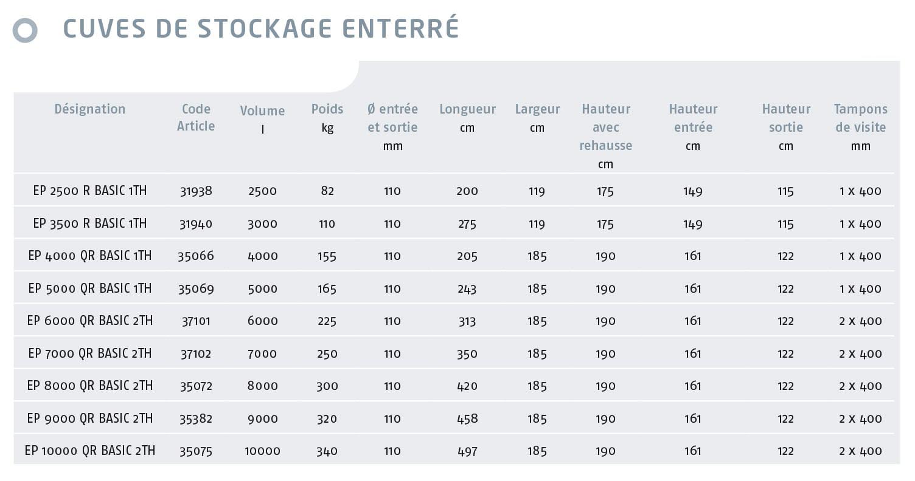Select the EP 2500 R BASIC 1TH row
This screenshot has height=481, width=915.
coord(90,191)
